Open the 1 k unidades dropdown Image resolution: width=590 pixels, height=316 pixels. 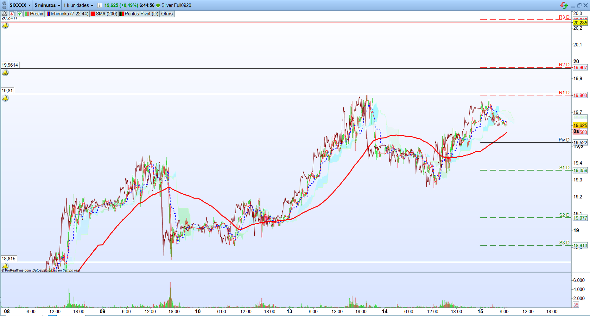tap(78, 5)
